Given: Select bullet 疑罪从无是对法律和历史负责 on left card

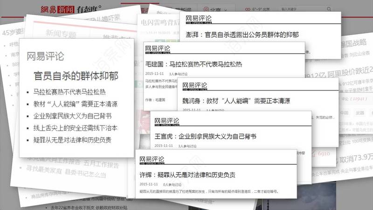Looking at the screenshot, I should tap(72, 140).
